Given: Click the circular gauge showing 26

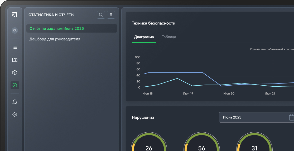Looking at the screenshot, I should (x=149, y=143).
